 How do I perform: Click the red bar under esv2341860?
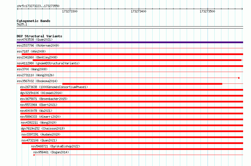137,60
